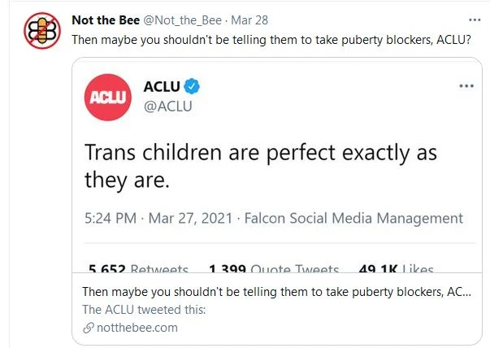
Task: View the 1,399 Quote Tweets list
Action: (x=273, y=270)
